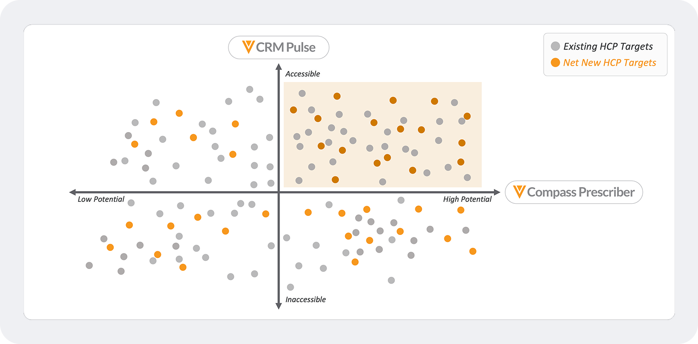Click the right arrowhead of the horizontal axis

497,192
